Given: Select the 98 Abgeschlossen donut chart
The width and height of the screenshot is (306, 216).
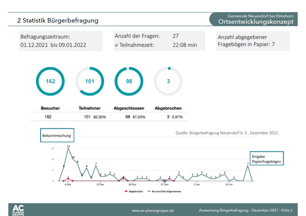Looking at the screenshot, I should [x=129, y=81].
